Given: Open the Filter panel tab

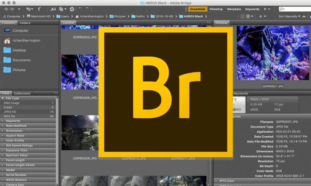Looking at the screenshot, I should pyautogui.click(x=6, y=93).
